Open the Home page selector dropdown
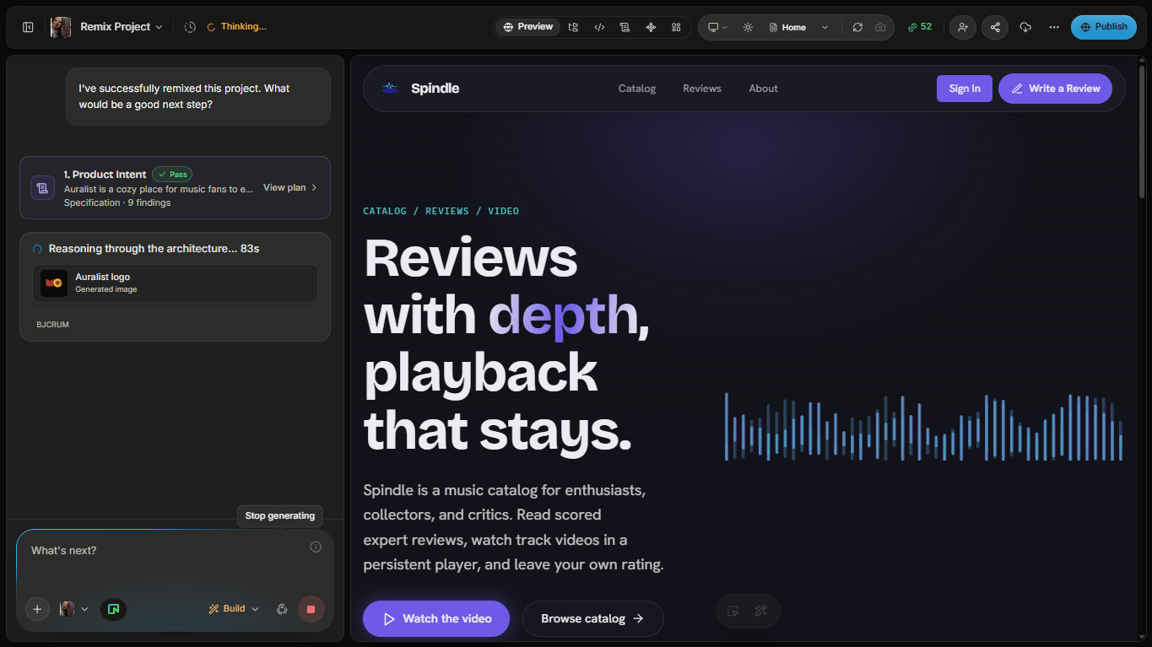This screenshot has height=647, width=1152. point(799,27)
